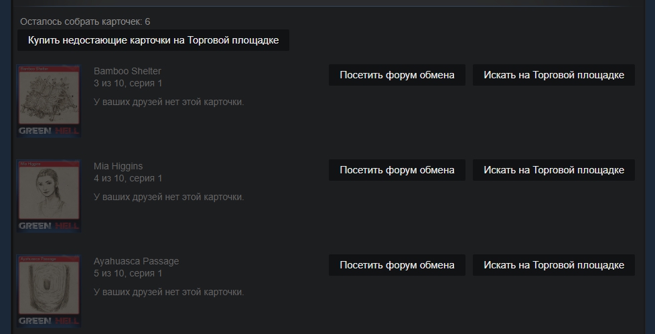The width and height of the screenshot is (655, 334).
Task: Click the '3 из 10, серия 1' label
Action: point(128,83)
